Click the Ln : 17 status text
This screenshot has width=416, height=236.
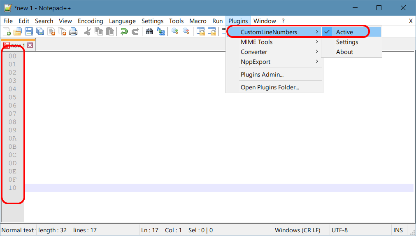(150, 230)
